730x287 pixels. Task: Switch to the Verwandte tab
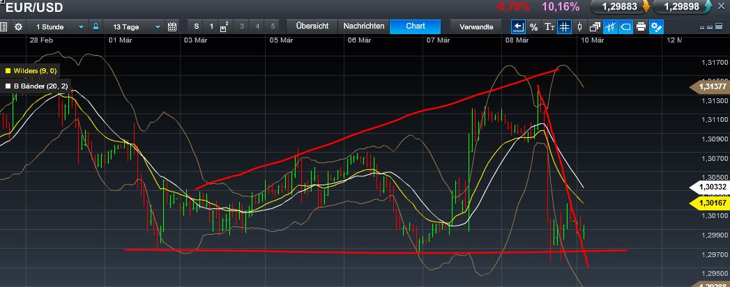[476, 26]
